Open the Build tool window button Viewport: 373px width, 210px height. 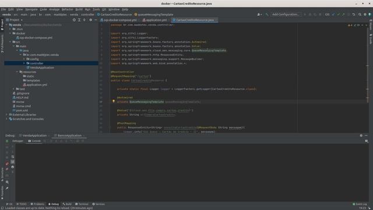(67, 204)
